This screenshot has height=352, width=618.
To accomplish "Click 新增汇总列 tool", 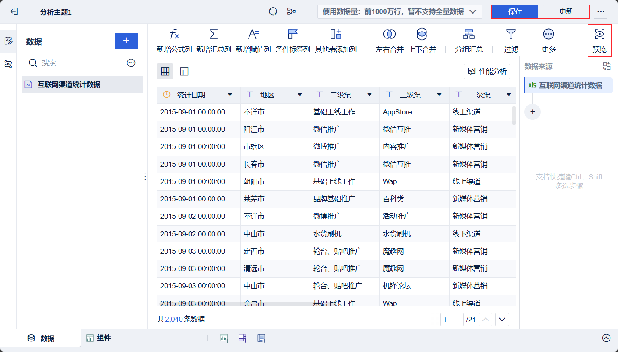I will coord(214,41).
